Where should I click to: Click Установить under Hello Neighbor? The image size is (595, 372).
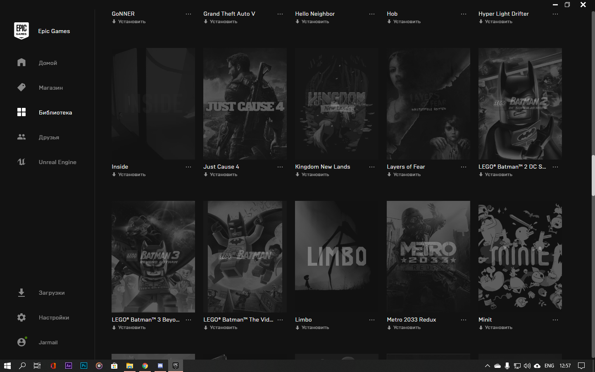coord(312,21)
